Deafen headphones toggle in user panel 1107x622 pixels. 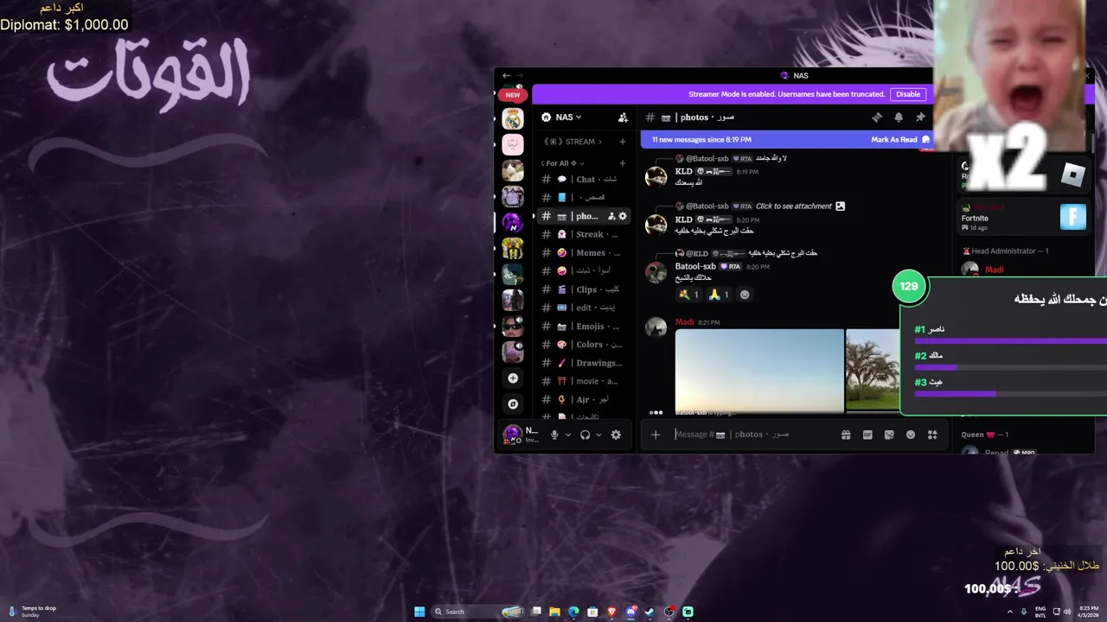point(585,435)
